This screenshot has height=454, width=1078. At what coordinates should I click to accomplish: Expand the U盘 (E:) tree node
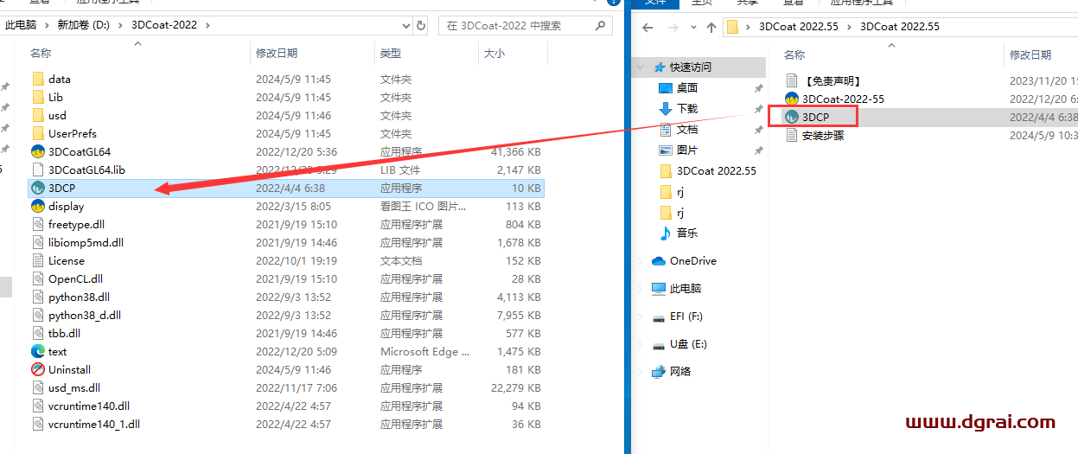(641, 344)
